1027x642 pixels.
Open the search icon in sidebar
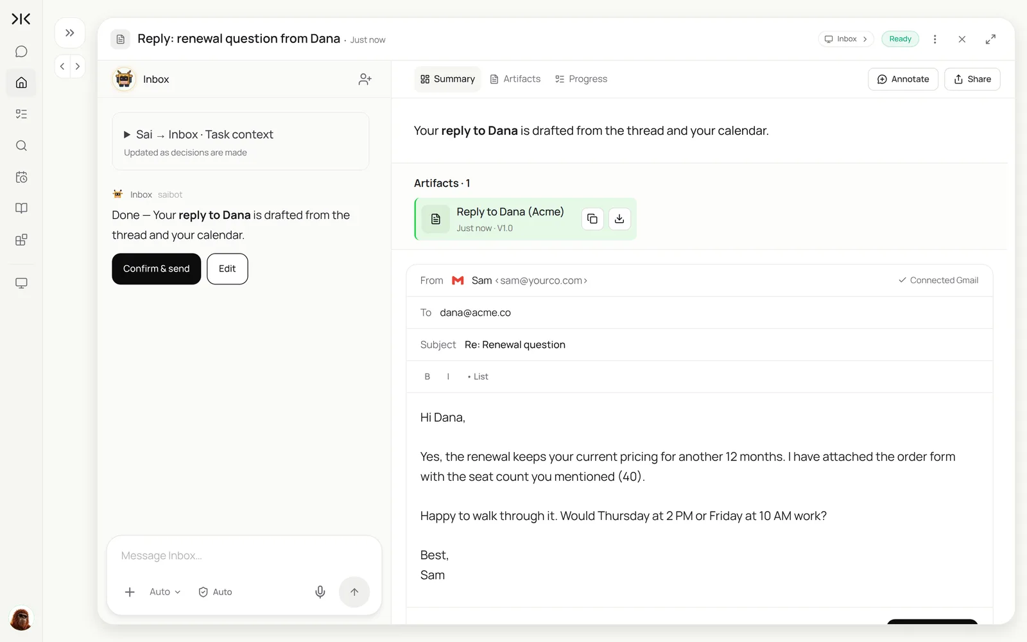click(x=21, y=146)
